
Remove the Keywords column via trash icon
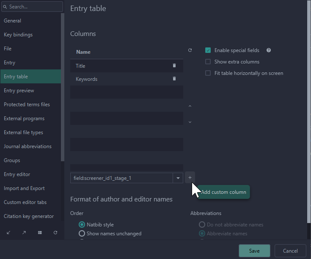174,79
